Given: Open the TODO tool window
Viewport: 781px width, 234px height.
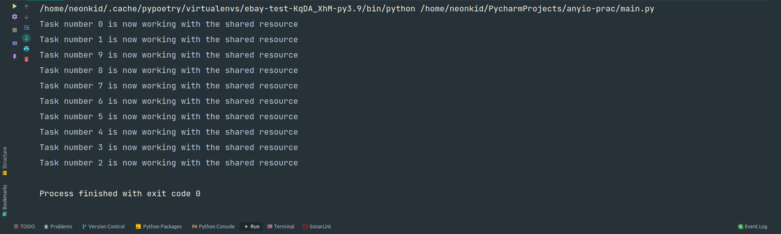Looking at the screenshot, I should pos(24,227).
